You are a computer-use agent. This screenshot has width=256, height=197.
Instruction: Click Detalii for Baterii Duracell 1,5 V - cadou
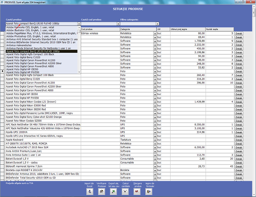click(239, 163)
